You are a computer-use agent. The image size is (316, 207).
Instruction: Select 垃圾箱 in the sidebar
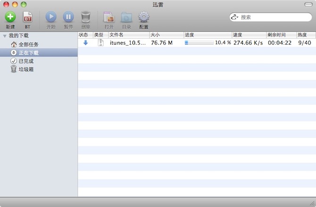(39, 69)
